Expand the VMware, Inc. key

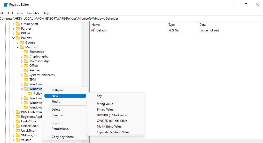tap(14, 136)
